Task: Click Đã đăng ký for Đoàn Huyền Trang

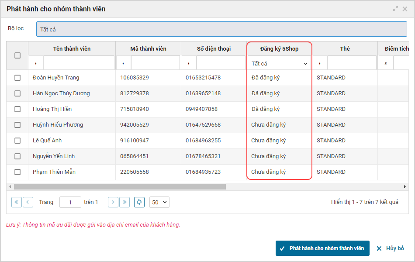Action: [x=266, y=78]
